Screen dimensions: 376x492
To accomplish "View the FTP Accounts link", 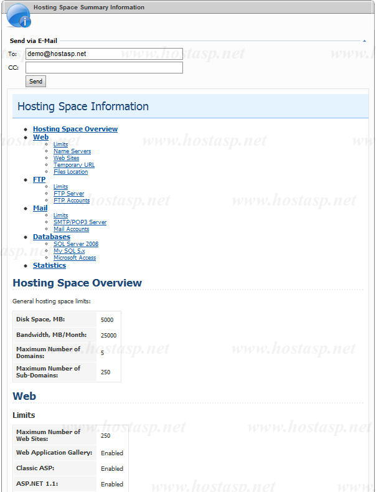I will point(72,201).
